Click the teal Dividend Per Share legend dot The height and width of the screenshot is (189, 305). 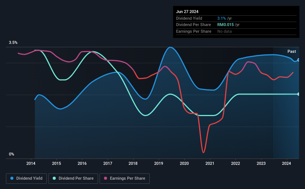[x=54, y=178]
